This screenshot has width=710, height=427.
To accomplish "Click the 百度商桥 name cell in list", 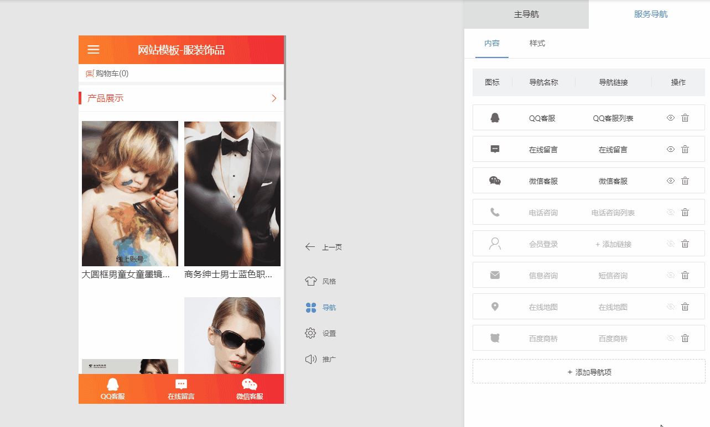I will (543, 339).
